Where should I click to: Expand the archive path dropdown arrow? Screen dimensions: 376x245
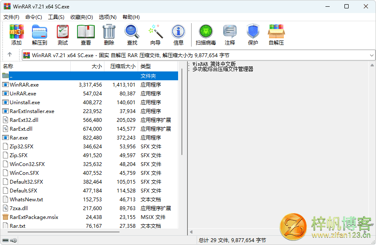371,55
